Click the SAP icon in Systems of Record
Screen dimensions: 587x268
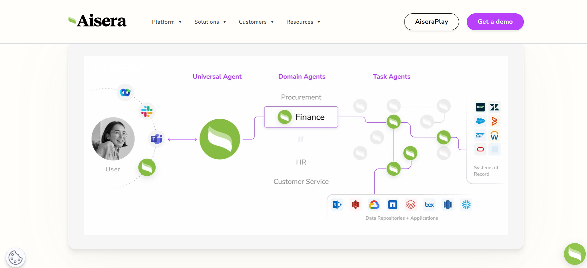[480, 135]
